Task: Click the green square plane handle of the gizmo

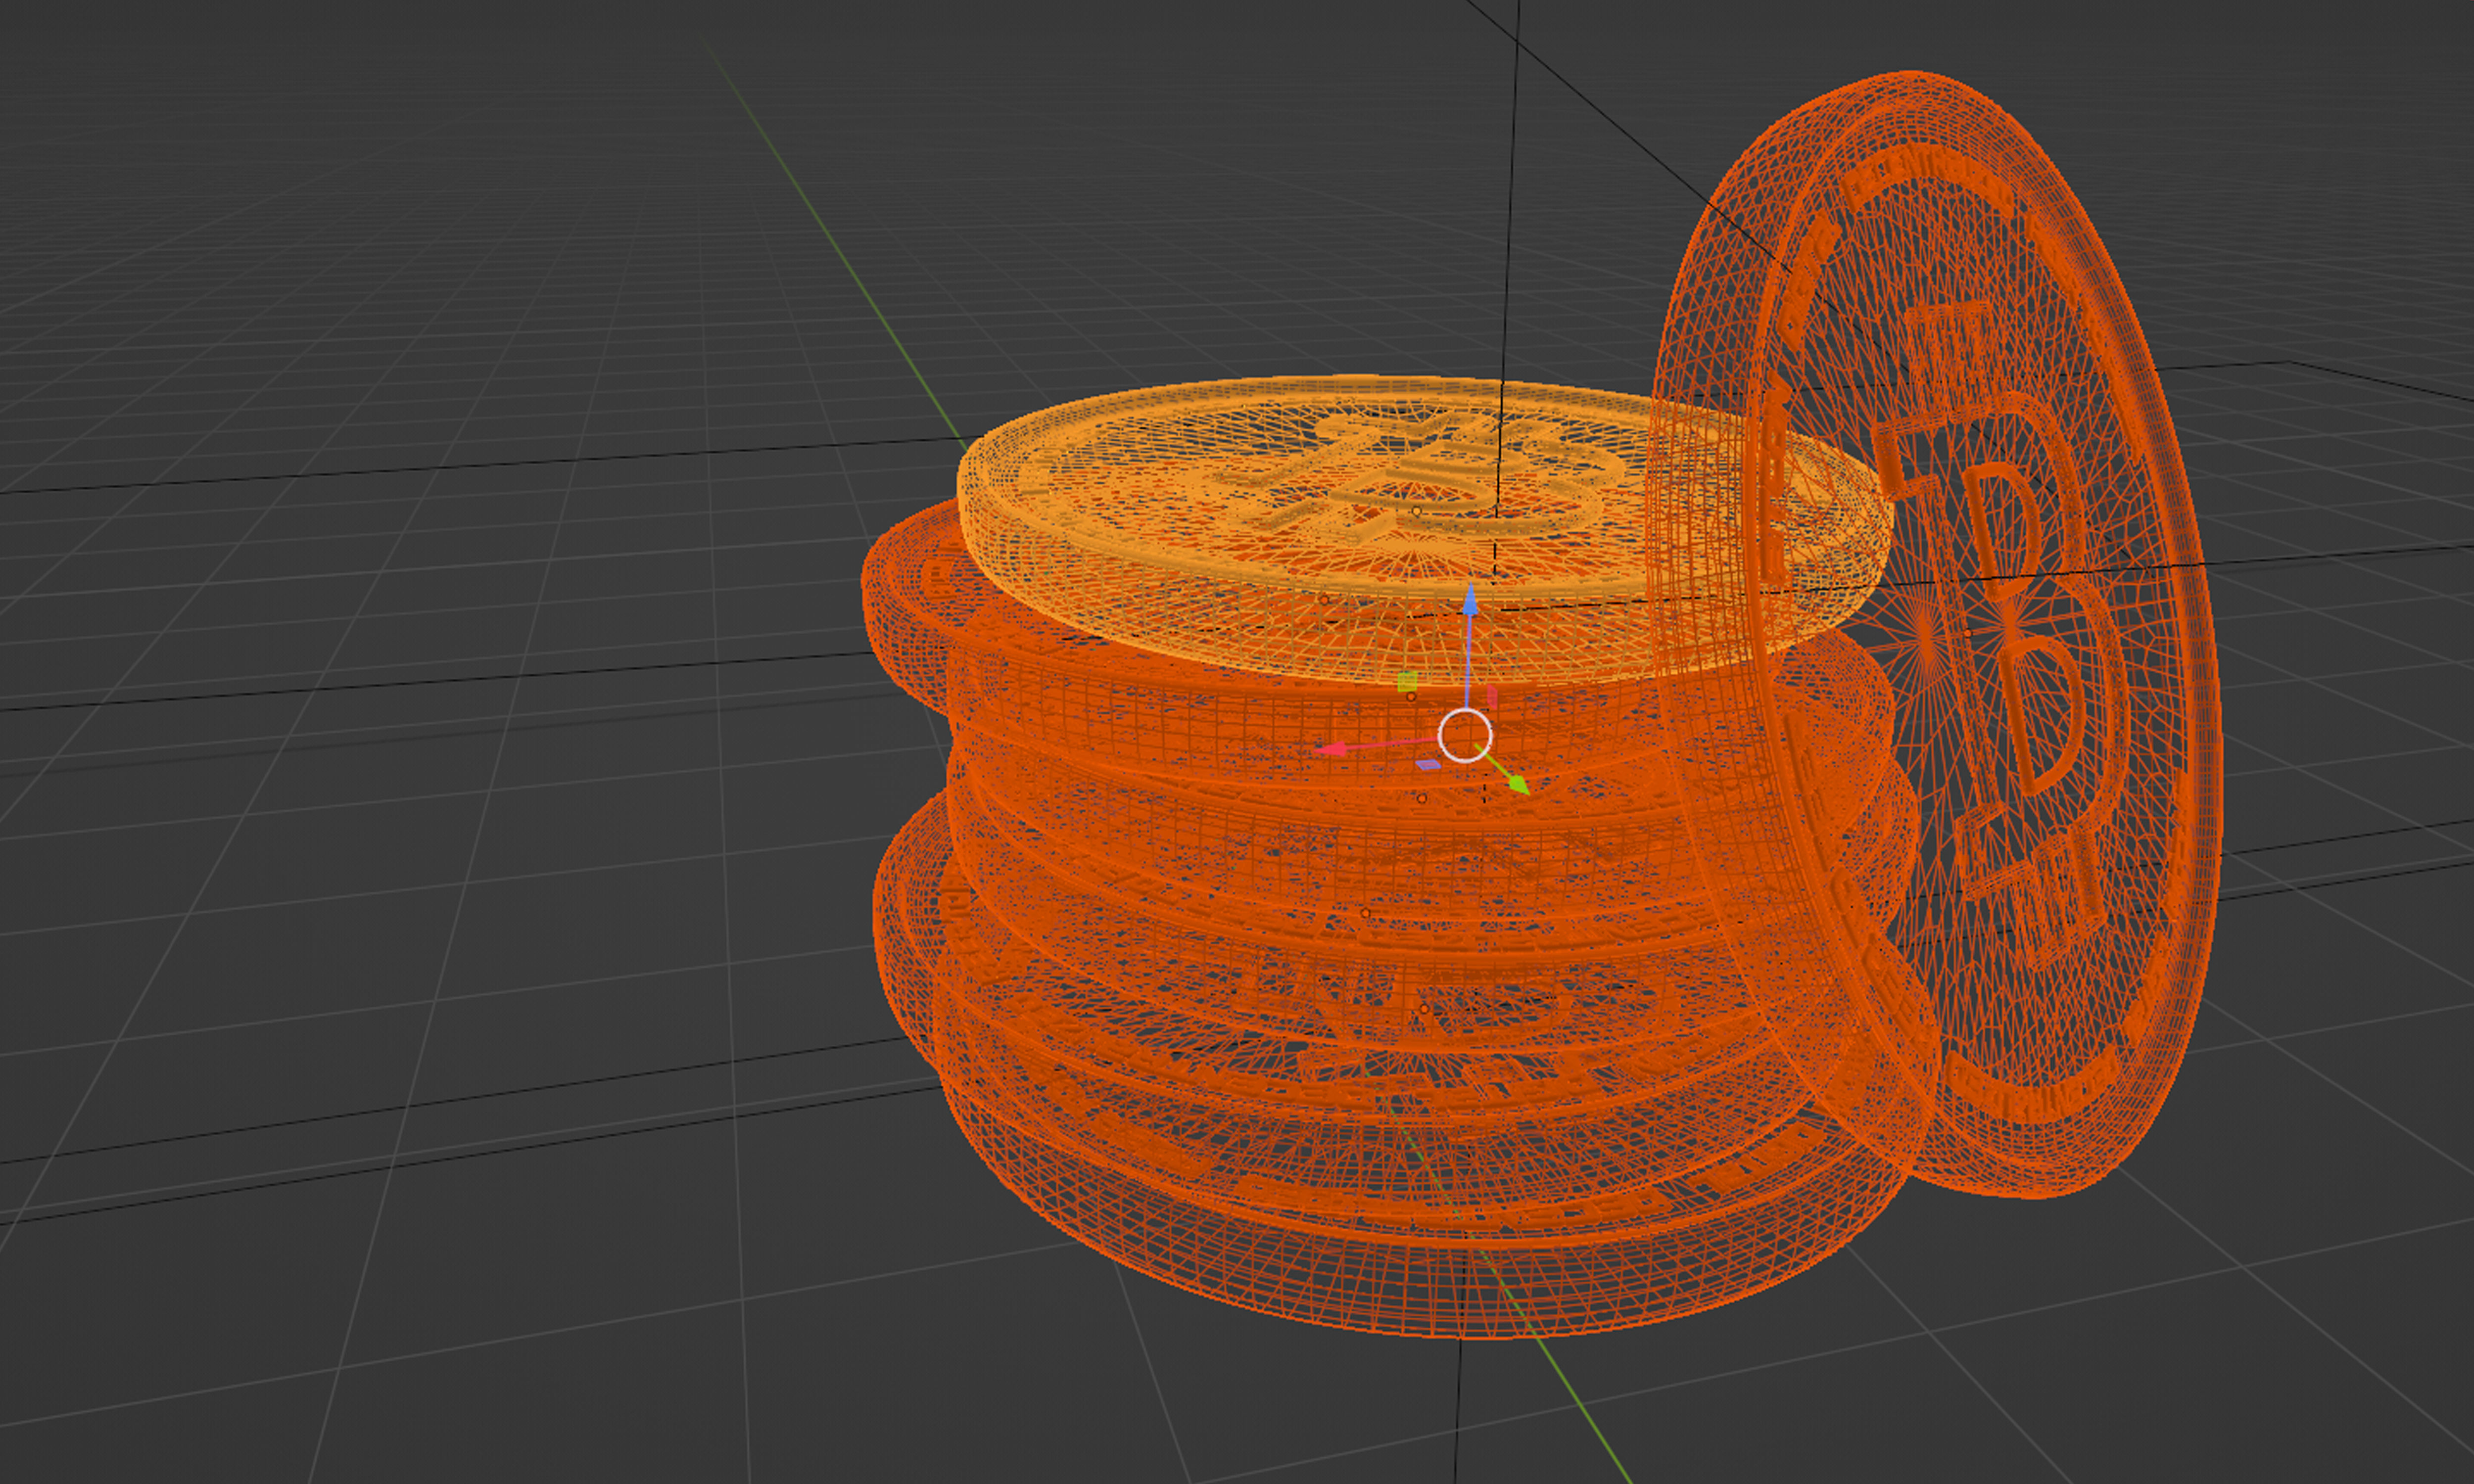Action: coord(1407,681)
